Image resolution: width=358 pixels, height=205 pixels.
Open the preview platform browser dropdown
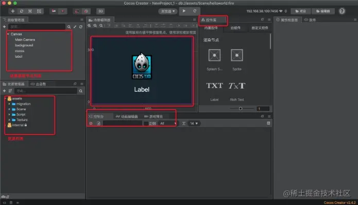point(168,11)
